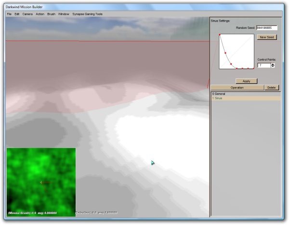Screen dimensions: 289x225
Task: Open the Synapse Gaming Tools menu
Action: pos(87,14)
